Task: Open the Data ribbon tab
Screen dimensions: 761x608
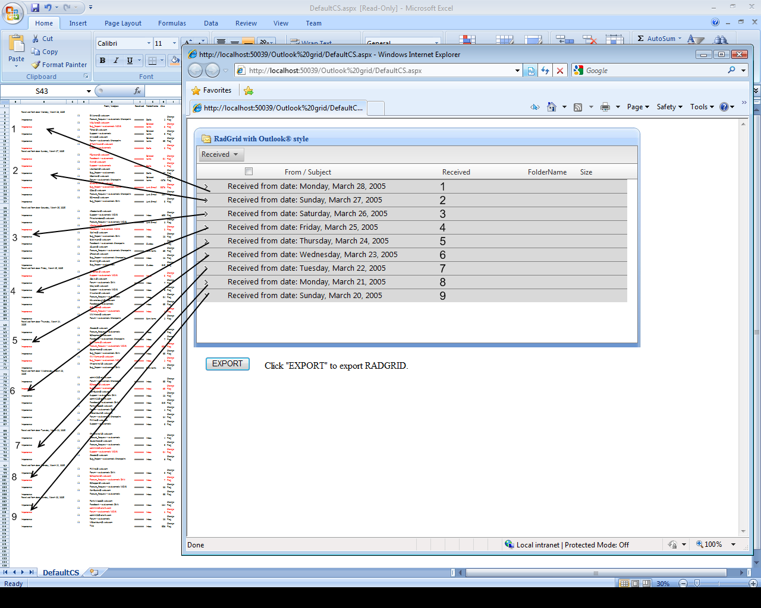Action: tap(211, 23)
